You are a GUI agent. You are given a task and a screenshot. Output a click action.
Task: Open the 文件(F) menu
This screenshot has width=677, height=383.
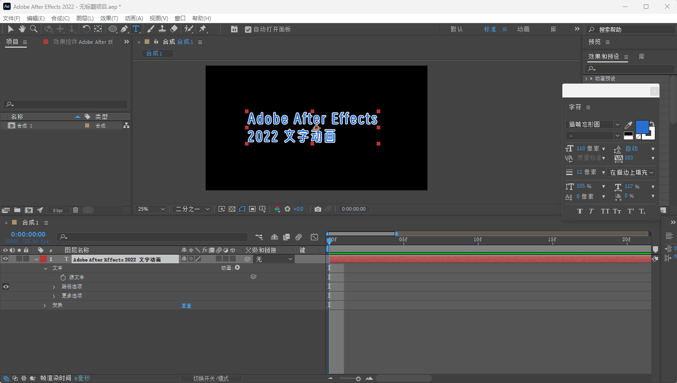tap(12, 18)
